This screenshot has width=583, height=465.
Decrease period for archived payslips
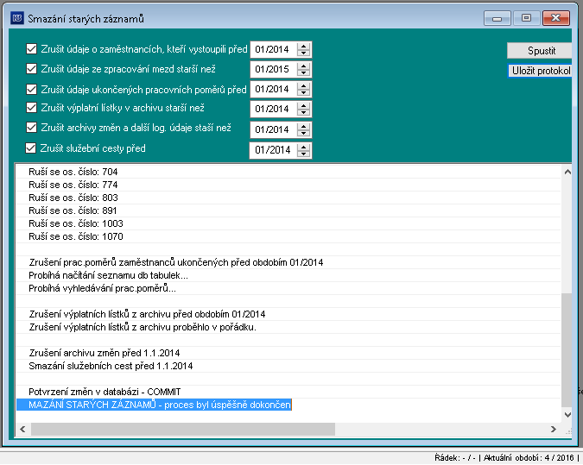point(304,112)
